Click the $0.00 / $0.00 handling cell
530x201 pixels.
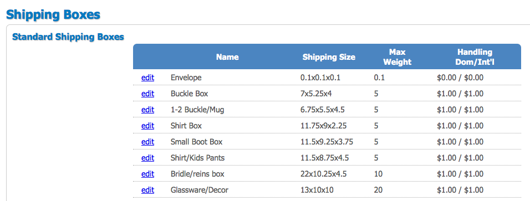coord(460,78)
